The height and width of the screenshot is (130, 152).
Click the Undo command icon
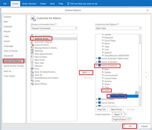pos(32,81)
